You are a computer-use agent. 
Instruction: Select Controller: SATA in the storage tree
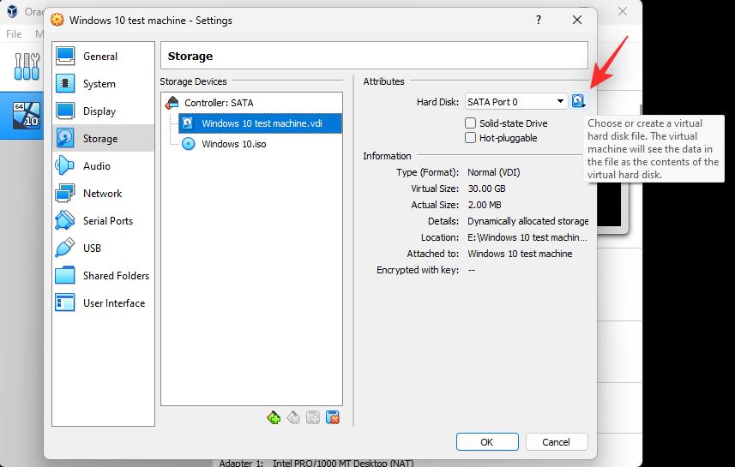pyautogui.click(x=219, y=103)
